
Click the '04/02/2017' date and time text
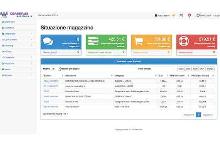(x=210, y=15)
